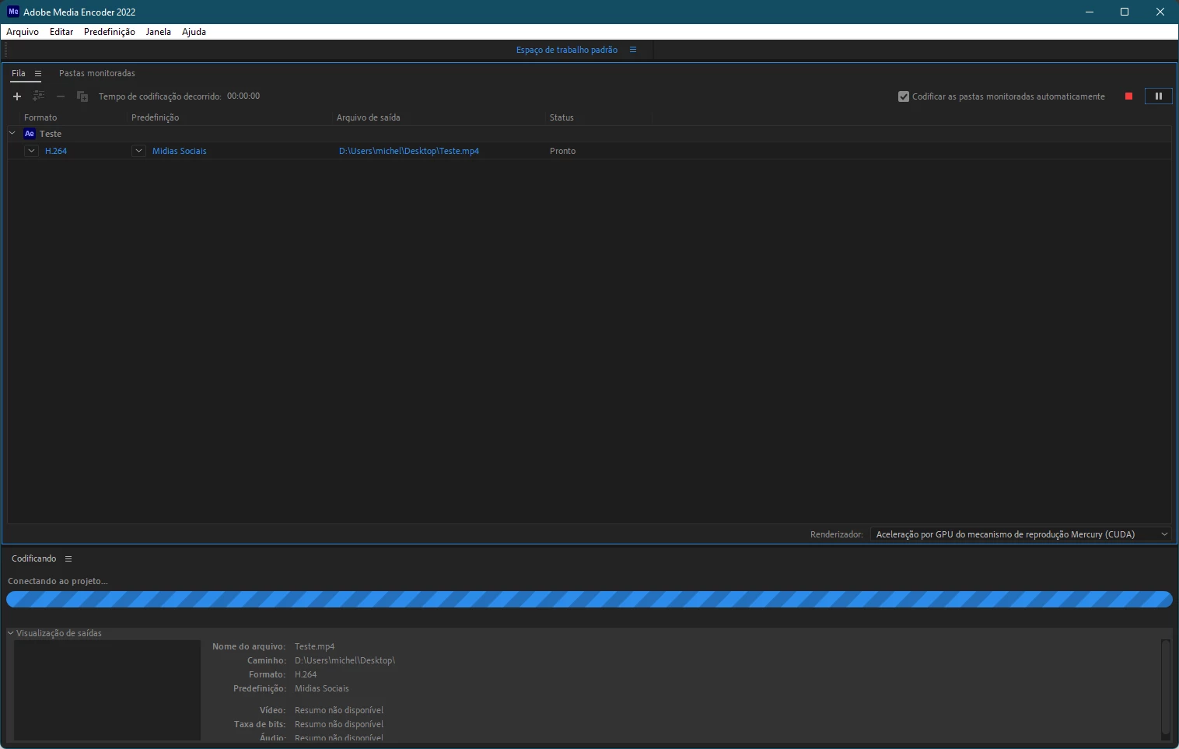Click the Add Source plus icon
1179x749 pixels.
coord(17,96)
